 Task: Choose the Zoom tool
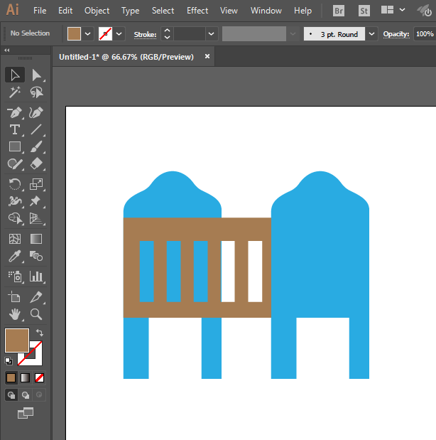(36, 313)
